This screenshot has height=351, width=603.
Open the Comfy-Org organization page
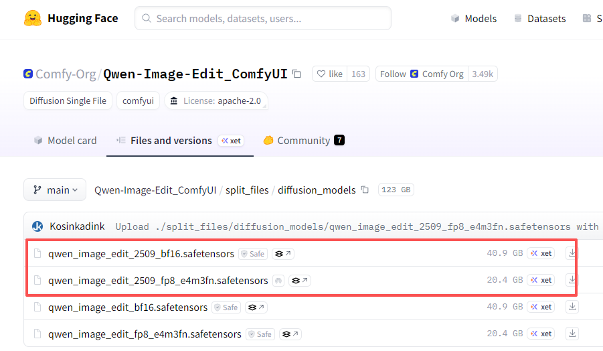(x=66, y=74)
